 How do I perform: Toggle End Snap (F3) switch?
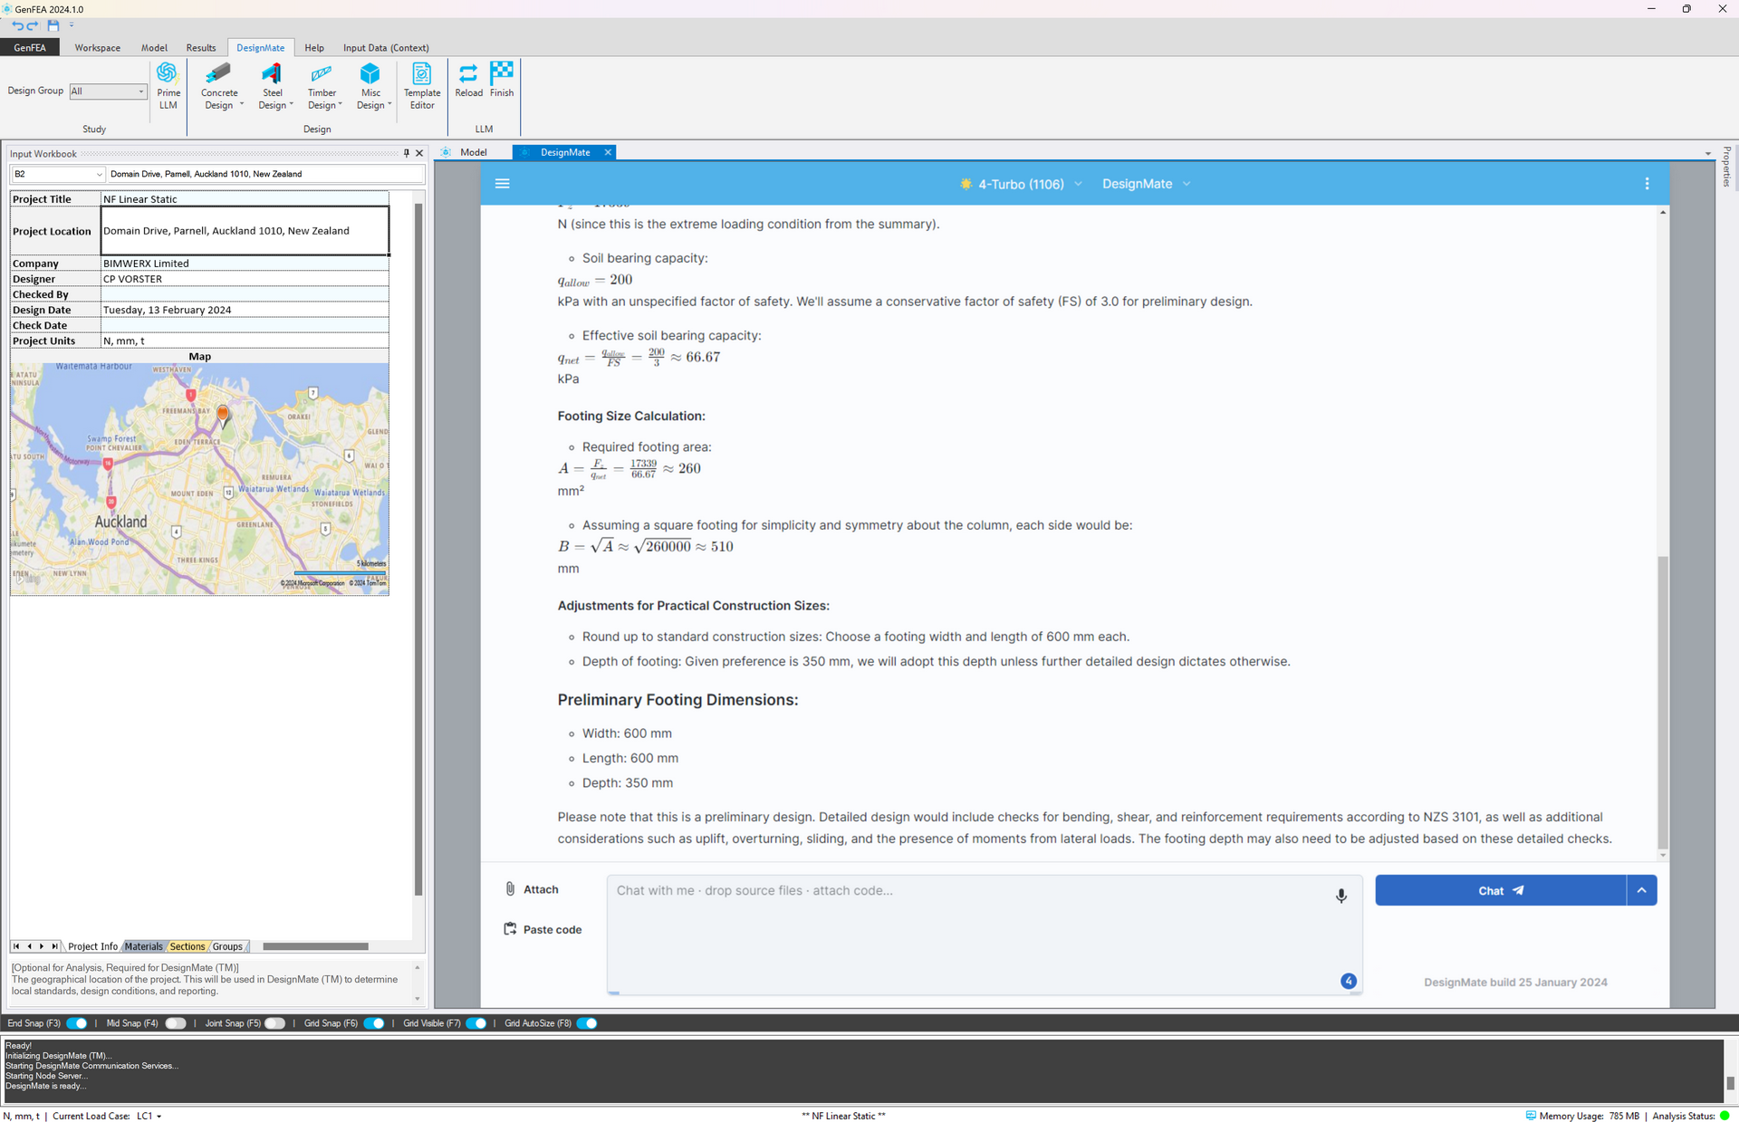78,1023
